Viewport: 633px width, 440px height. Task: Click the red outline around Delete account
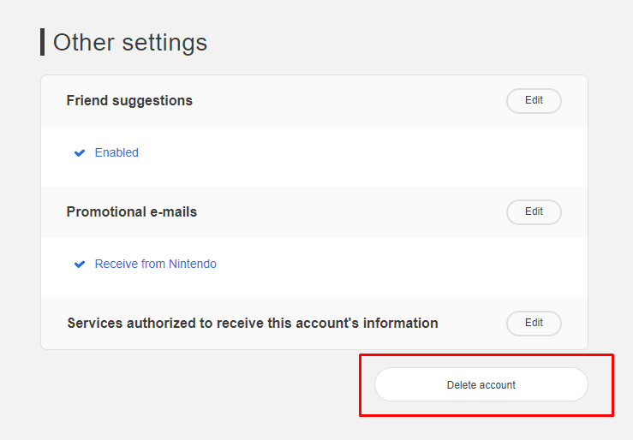point(486,354)
